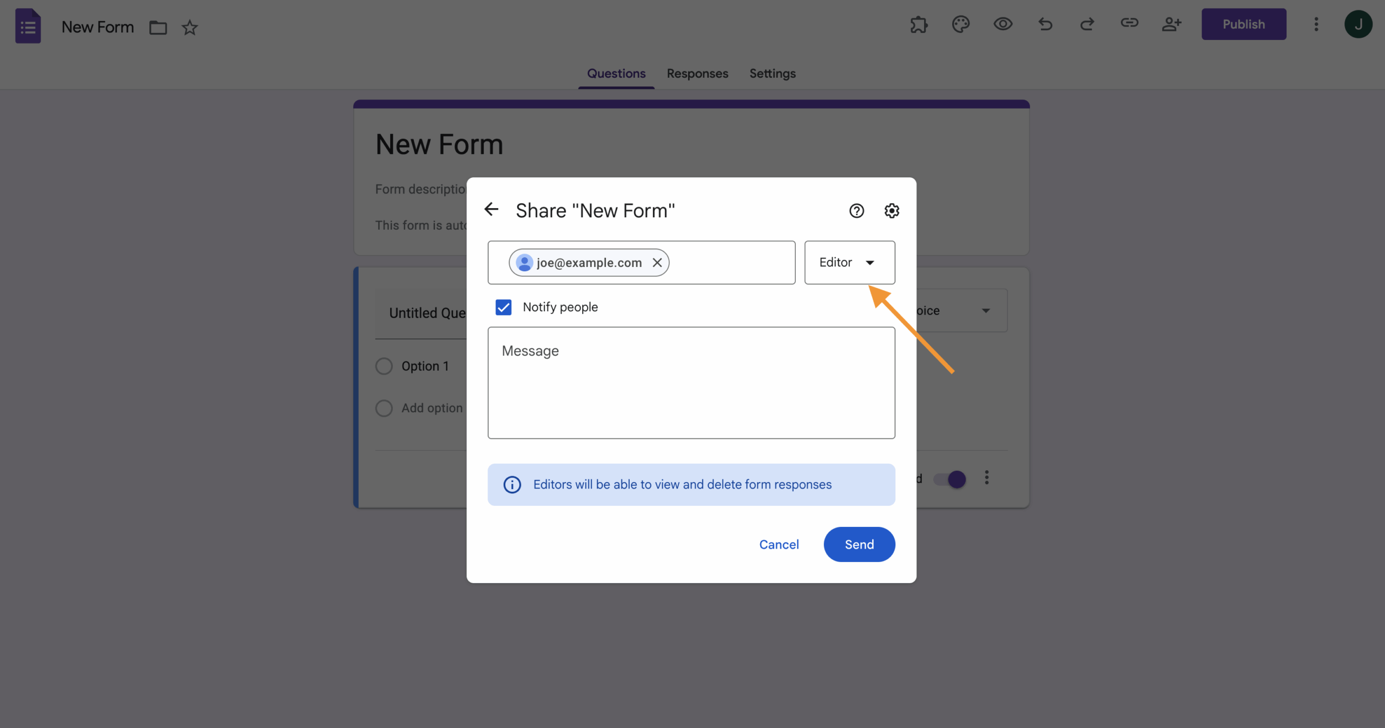Open the Editor role dropdown
The width and height of the screenshot is (1385, 728).
coord(849,263)
